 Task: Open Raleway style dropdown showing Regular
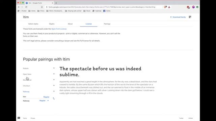(x=44, y=100)
